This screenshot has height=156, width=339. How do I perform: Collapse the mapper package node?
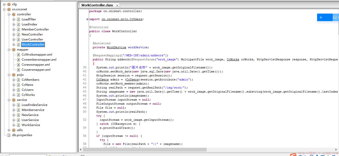coord(9,50)
